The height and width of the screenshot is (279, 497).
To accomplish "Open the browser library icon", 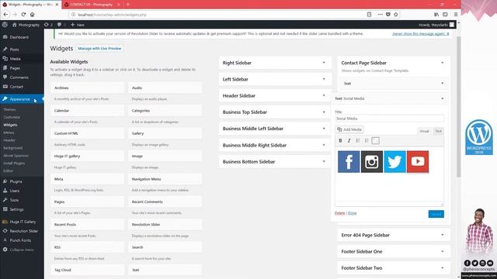I will pyautogui.click(x=436, y=14).
